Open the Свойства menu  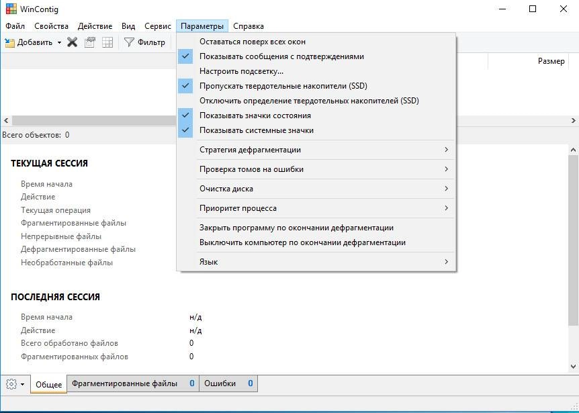tap(51, 26)
